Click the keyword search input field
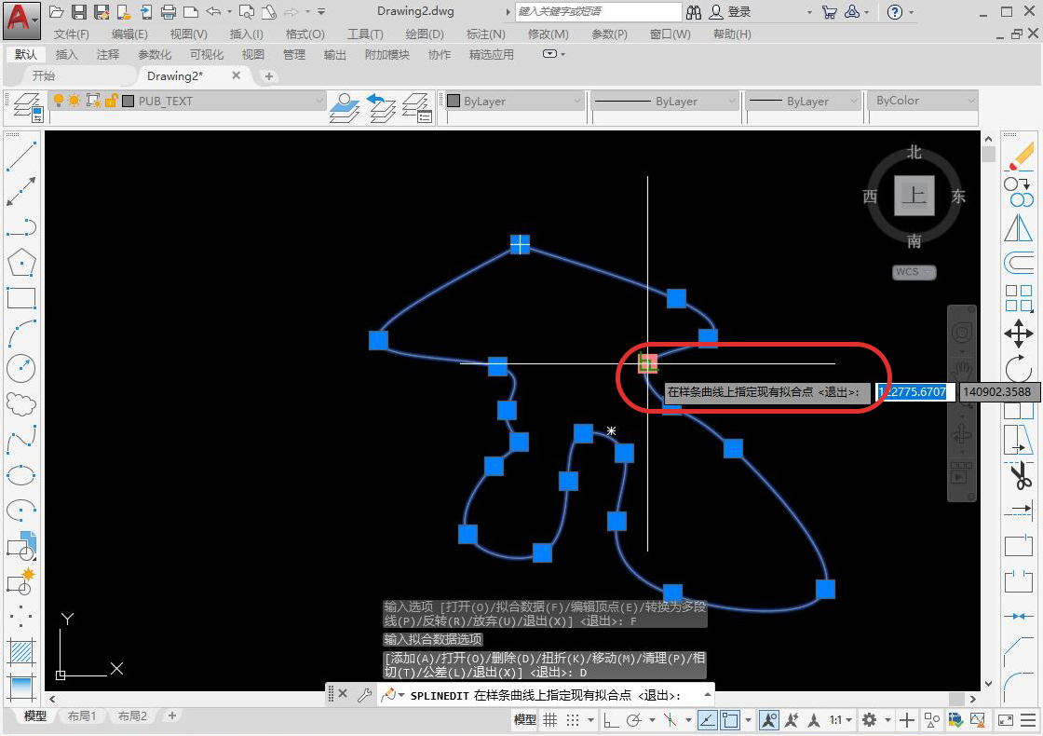 [598, 11]
